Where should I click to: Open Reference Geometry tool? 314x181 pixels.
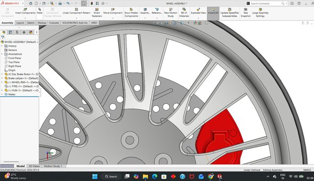pos(157,11)
